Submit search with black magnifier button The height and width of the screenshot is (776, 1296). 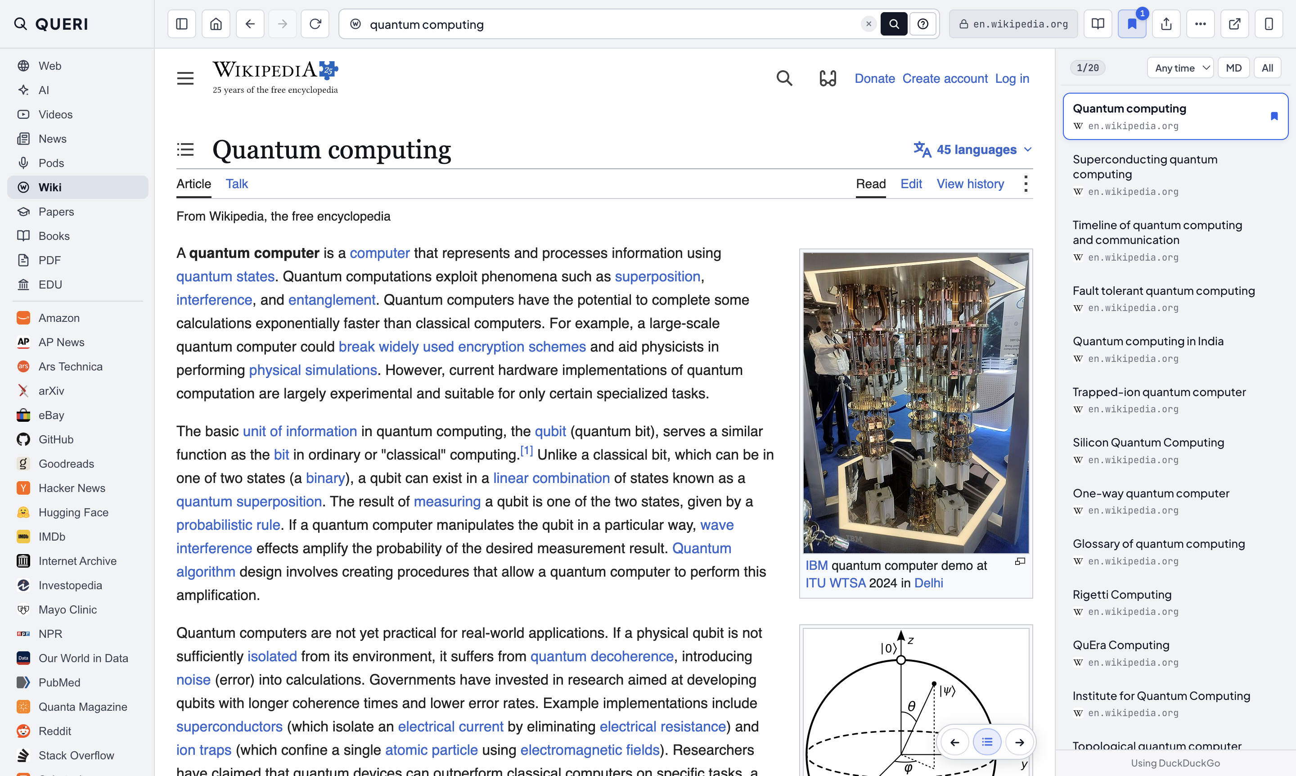pos(893,24)
